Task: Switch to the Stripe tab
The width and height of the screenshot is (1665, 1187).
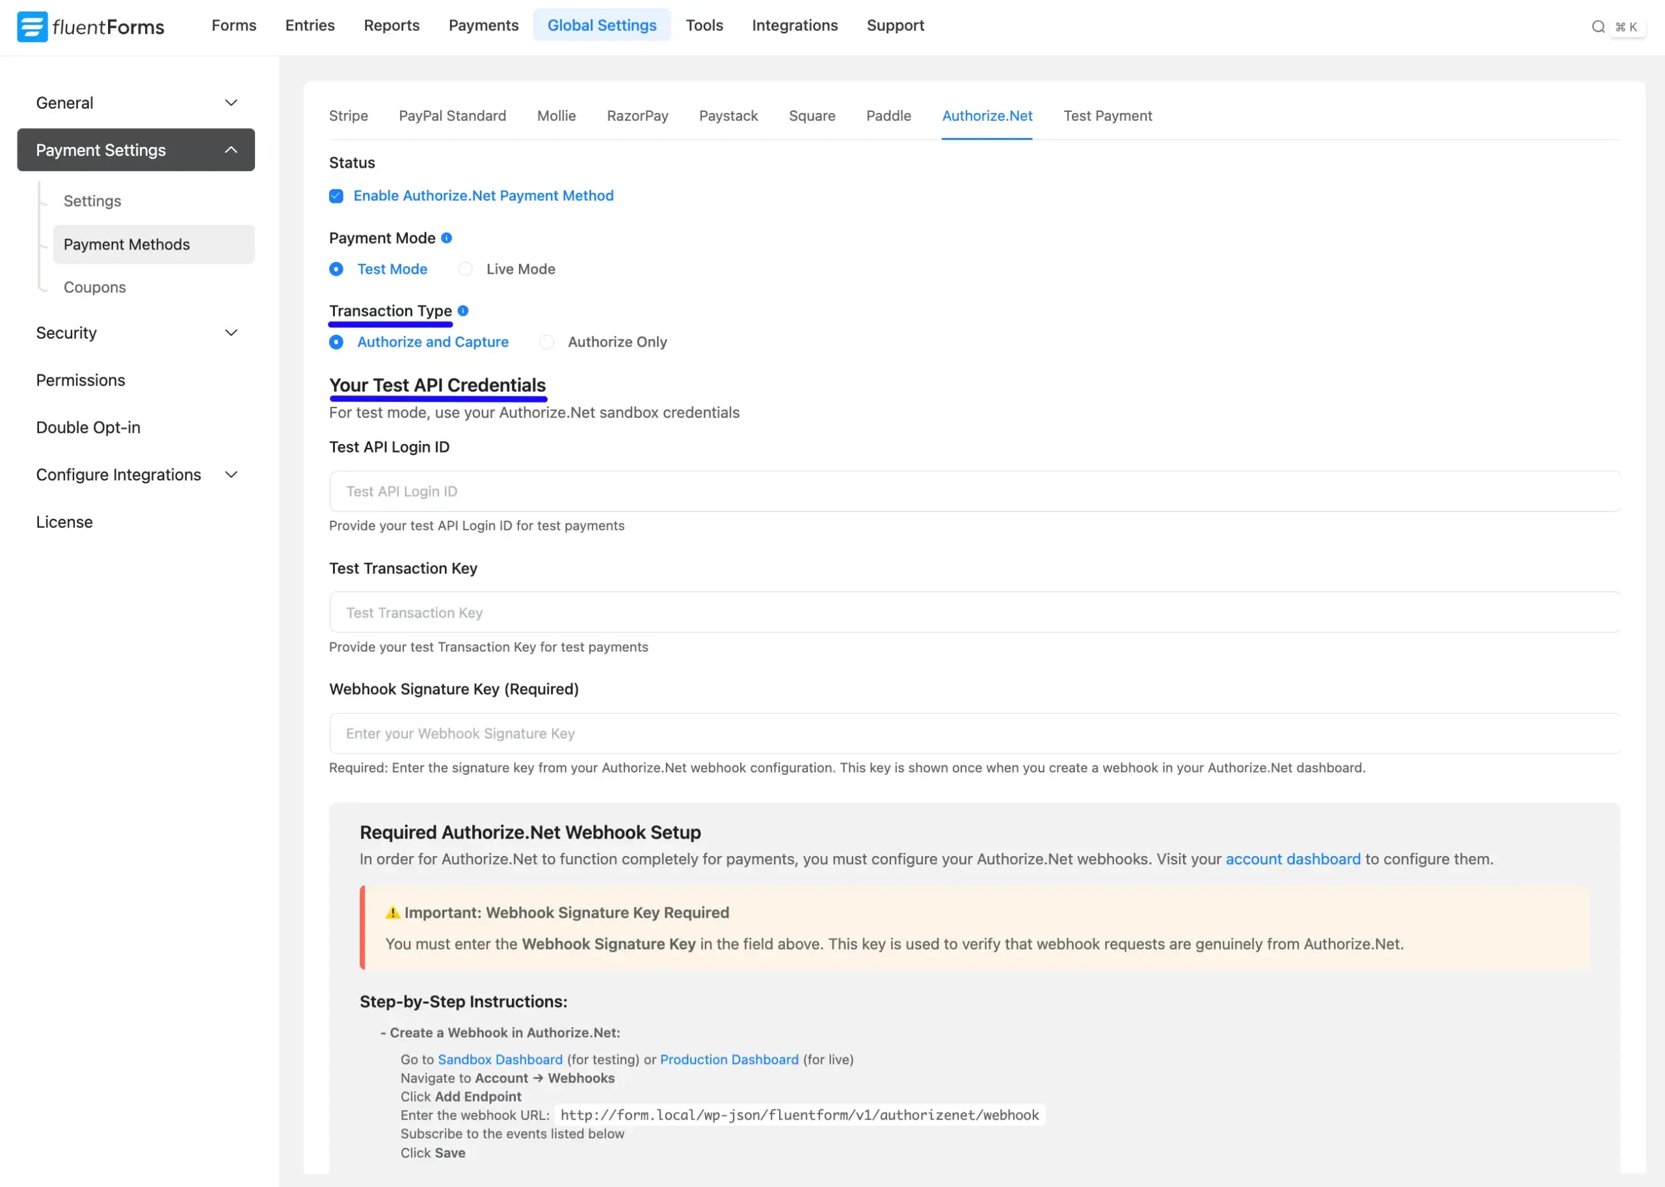Action: point(348,116)
